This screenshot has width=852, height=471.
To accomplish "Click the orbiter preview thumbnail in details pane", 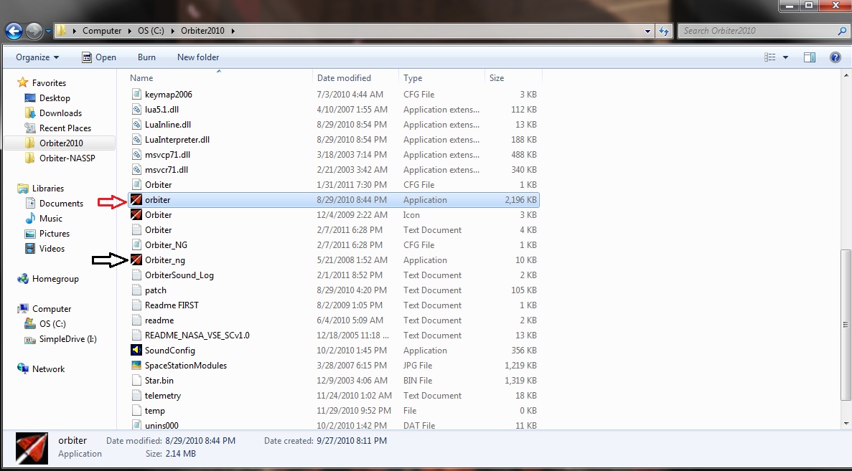I will [x=32, y=448].
